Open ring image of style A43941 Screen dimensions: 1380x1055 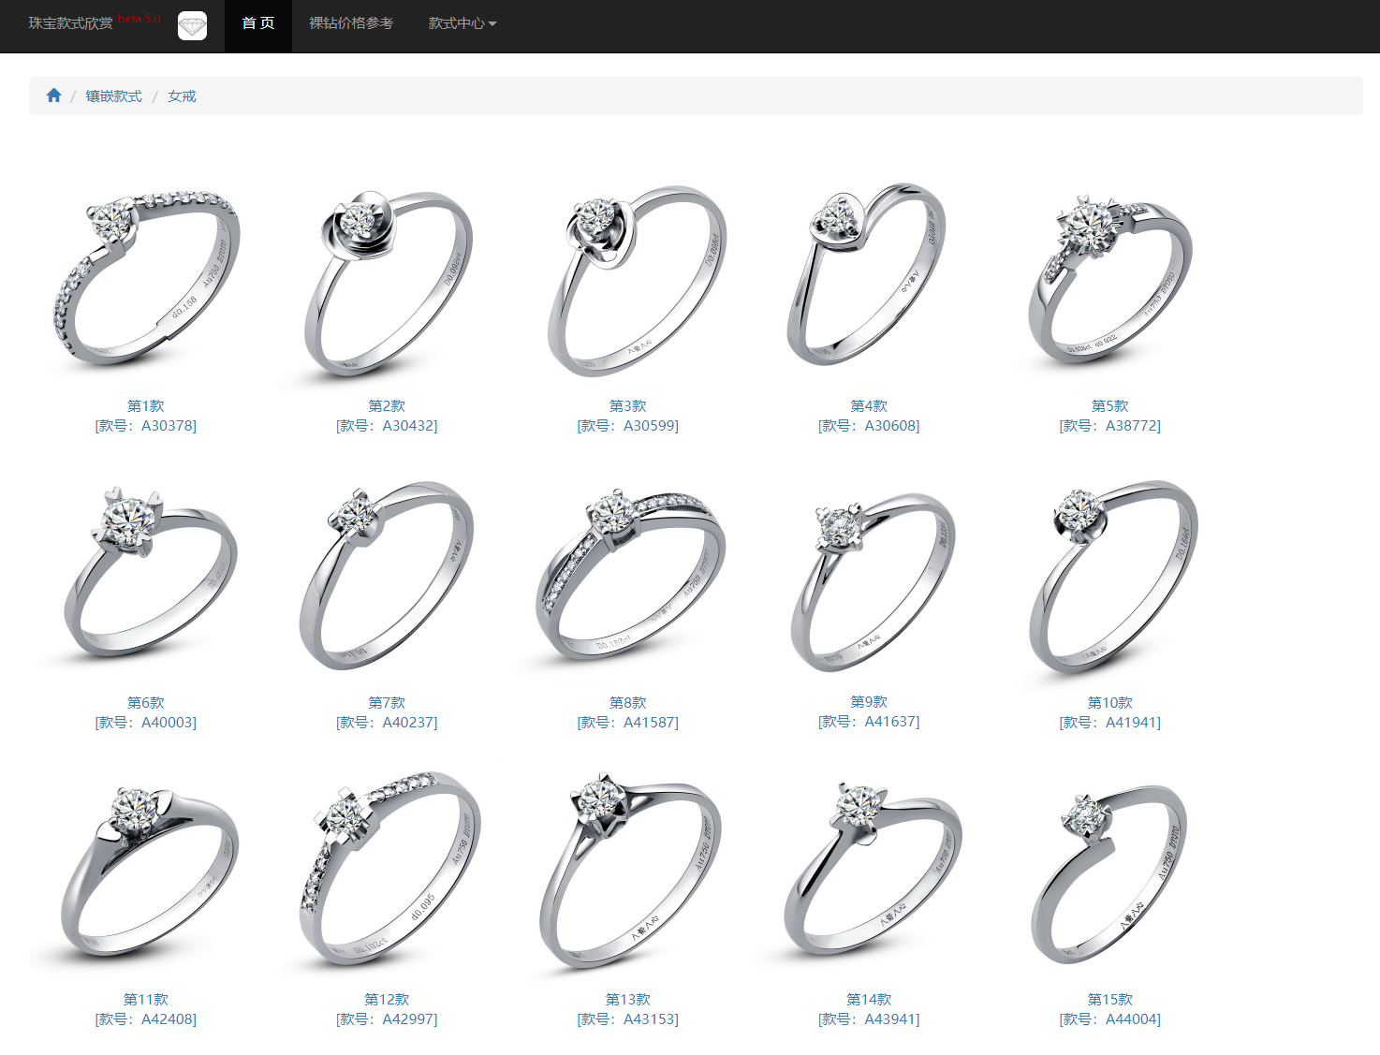(x=869, y=872)
